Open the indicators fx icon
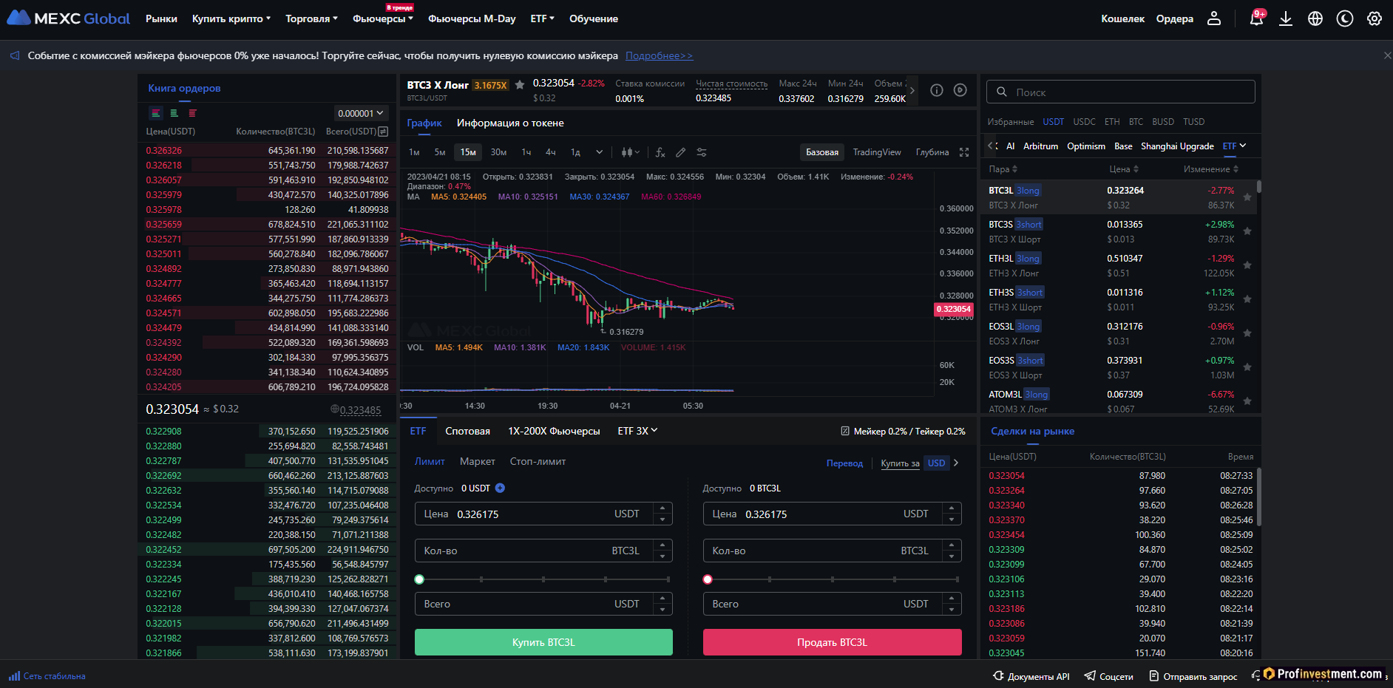Image resolution: width=1393 pixels, height=688 pixels. click(x=660, y=152)
